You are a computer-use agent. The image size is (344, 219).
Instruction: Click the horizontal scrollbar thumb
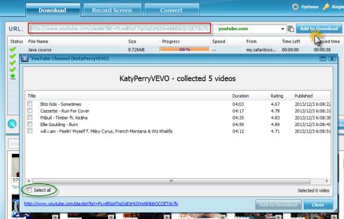pyautogui.click(x=171, y=181)
